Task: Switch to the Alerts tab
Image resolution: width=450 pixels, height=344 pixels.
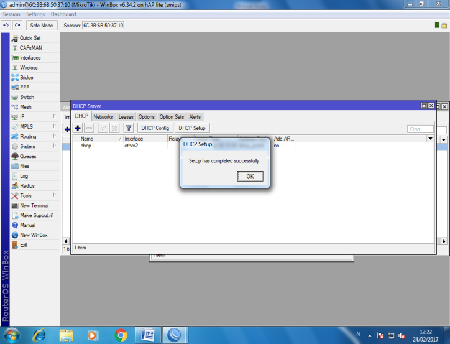Action: pyautogui.click(x=195, y=117)
